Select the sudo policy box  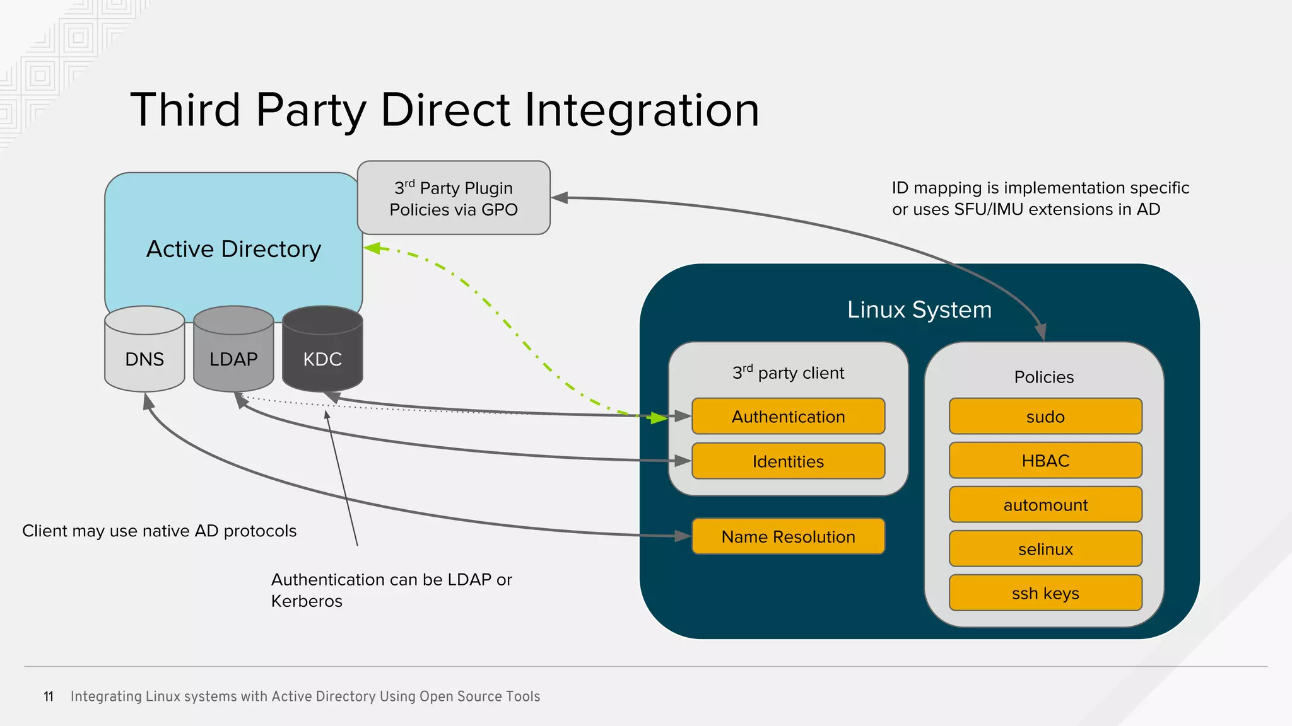1045,416
